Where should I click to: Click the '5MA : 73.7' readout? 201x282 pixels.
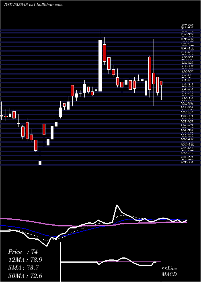(x=24, y=267)
